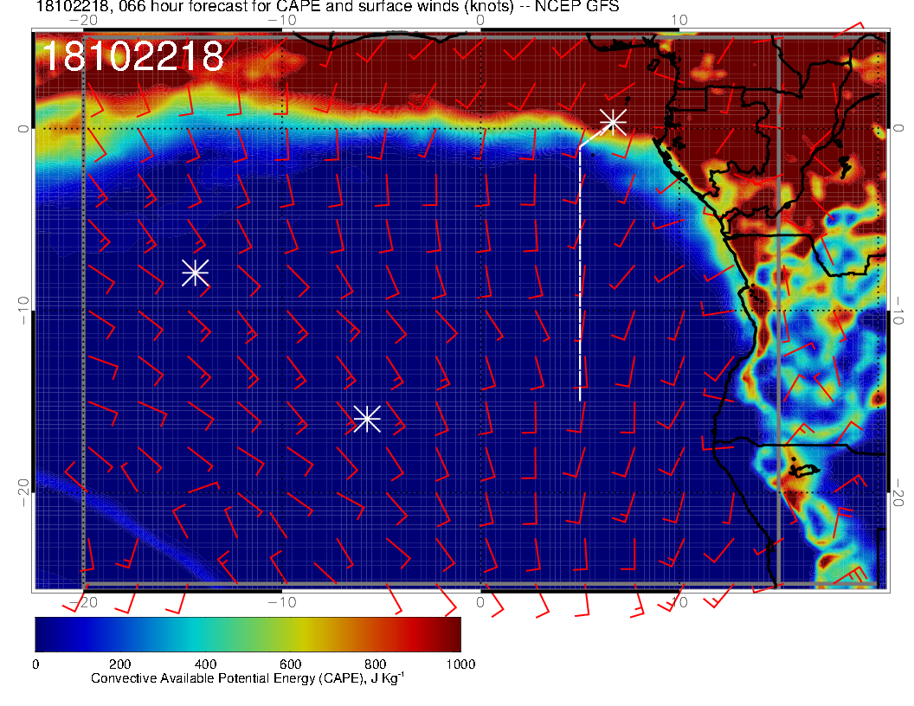This screenshot has height=706, width=914.
Task: Click the top axis longitude label -20
Action: coord(83,21)
